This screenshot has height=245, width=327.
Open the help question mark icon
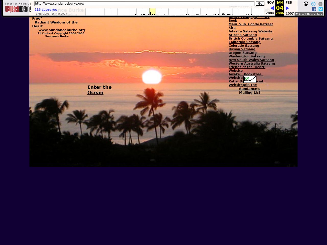(313, 4)
